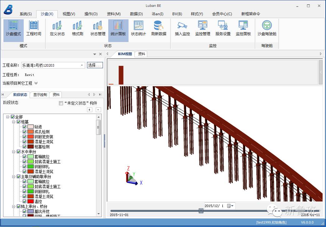The height and width of the screenshot is (227, 326).
Task: Open the 视图(V) ribbon tab
Action: tap(69, 14)
